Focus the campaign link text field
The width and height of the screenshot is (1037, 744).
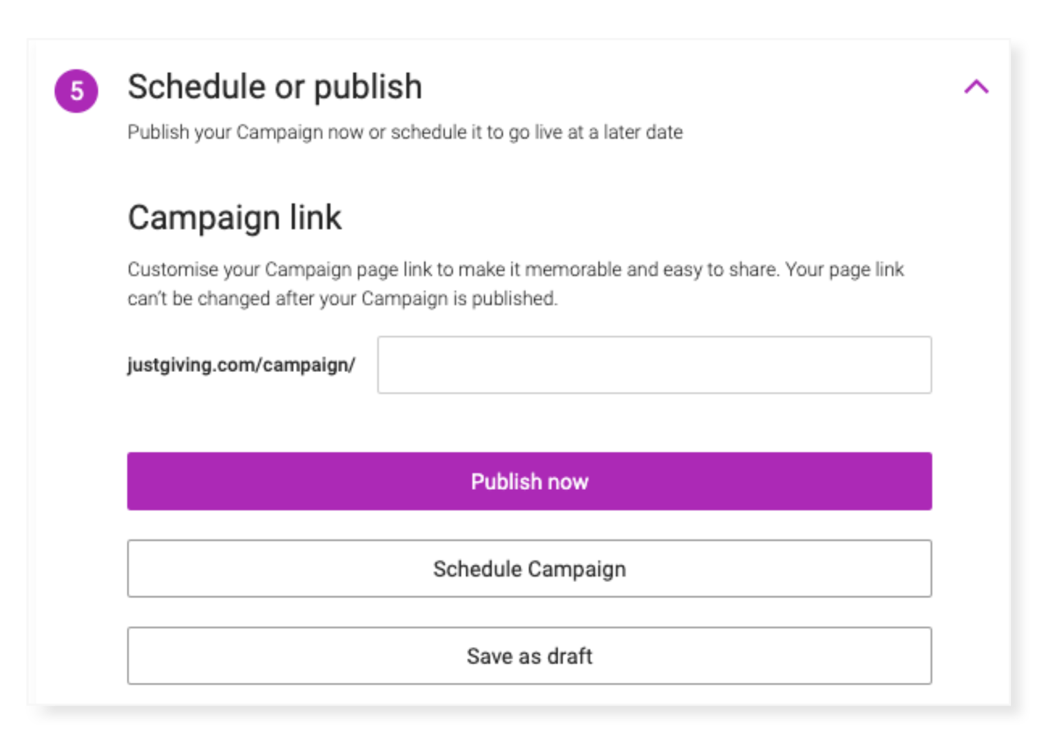[x=654, y=365]
